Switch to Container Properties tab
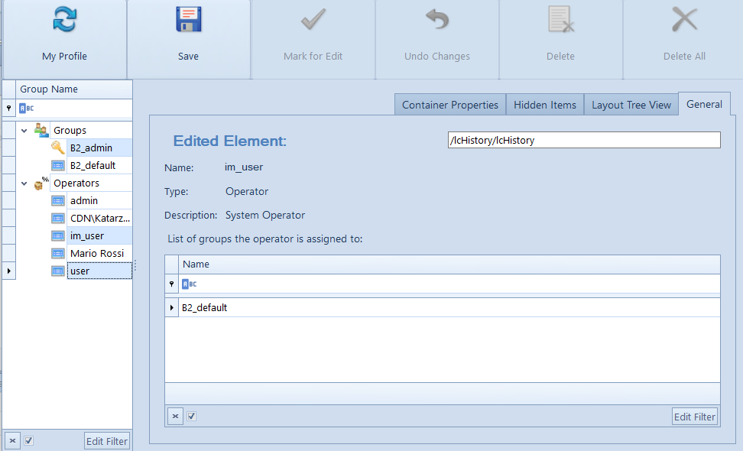 pos(450,105)
